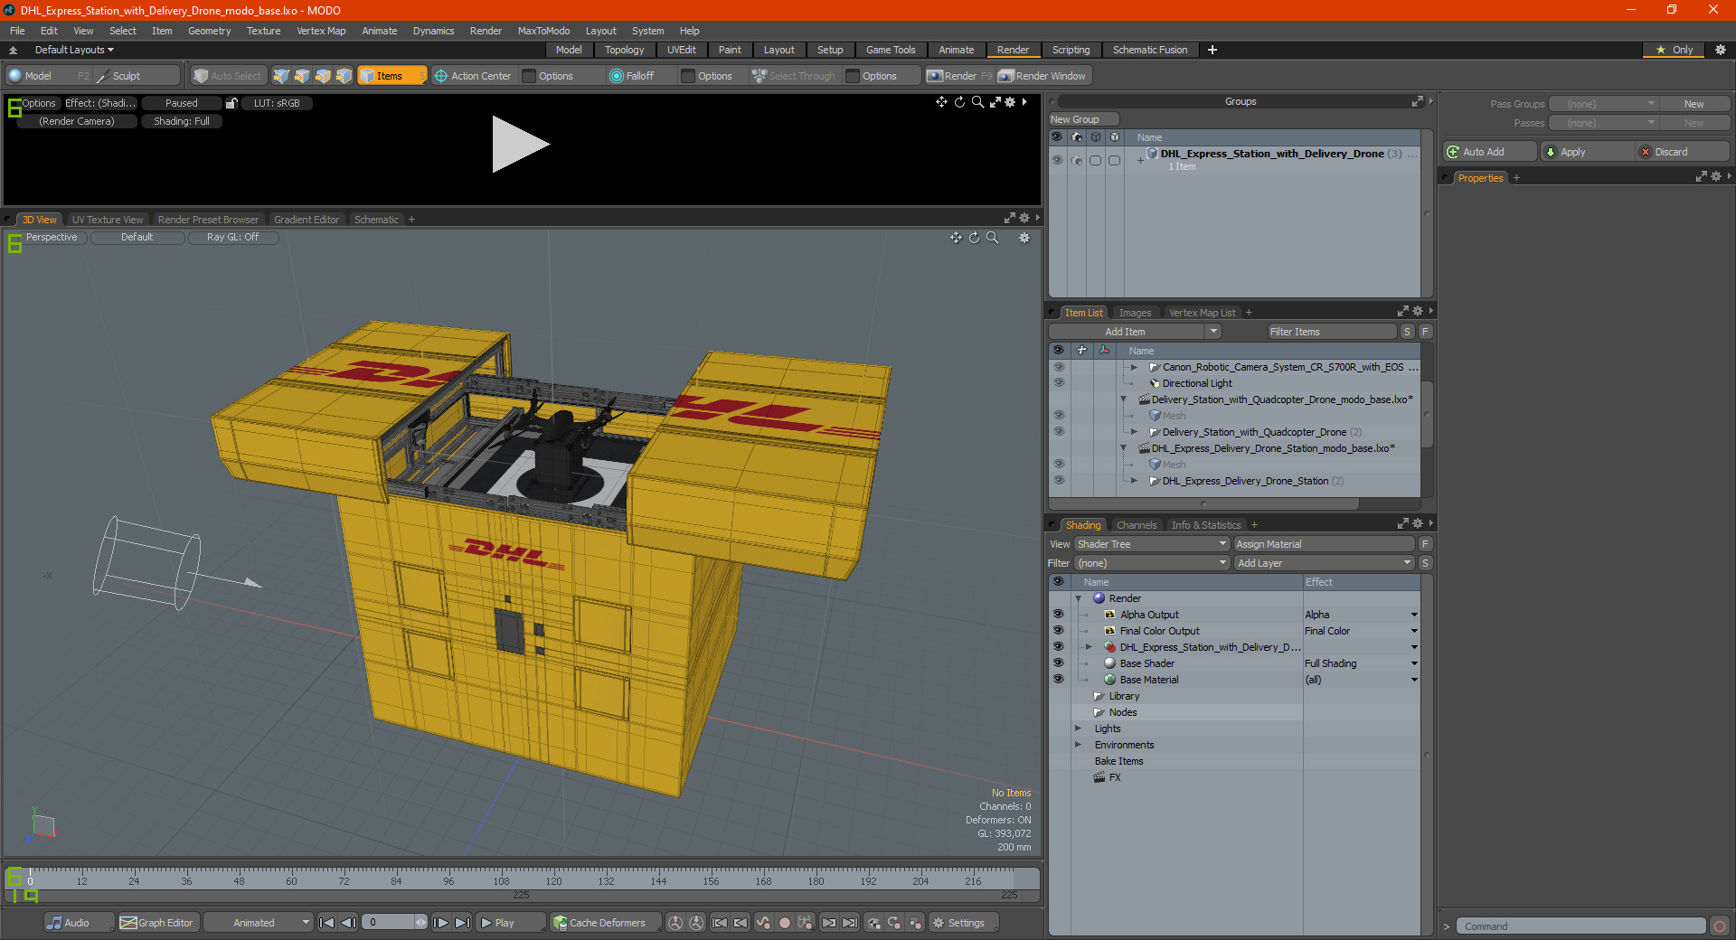Collapse DHL_Express_Delivery_Drone_Station_modo_base.lxo scene

pyautogui.click(x=1124, y=448)
